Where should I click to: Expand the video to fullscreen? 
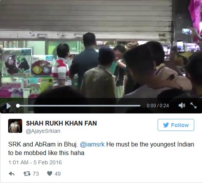point(193,105)
